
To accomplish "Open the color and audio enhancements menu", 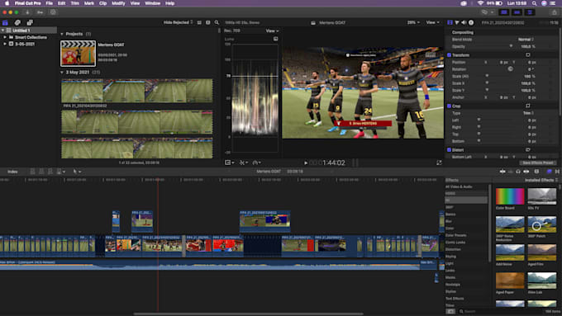I will pyautogui.click(x=243, y=163).
